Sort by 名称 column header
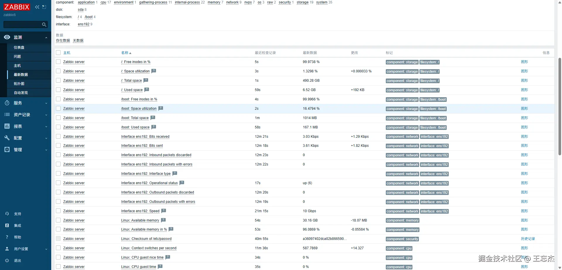The width and height of the screenshot is (562, 270). (126, 53)
